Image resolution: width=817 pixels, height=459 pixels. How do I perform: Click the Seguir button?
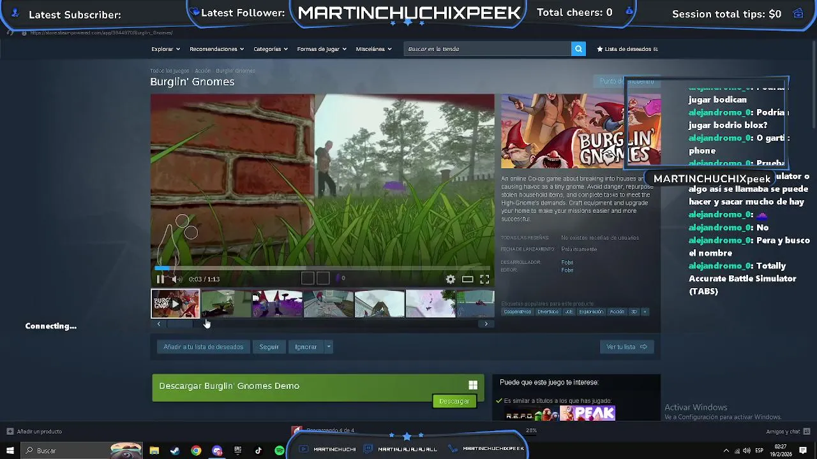pos(269,347)
